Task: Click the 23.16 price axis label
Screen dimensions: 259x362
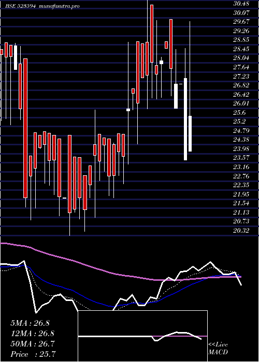Action: point(241,167)
